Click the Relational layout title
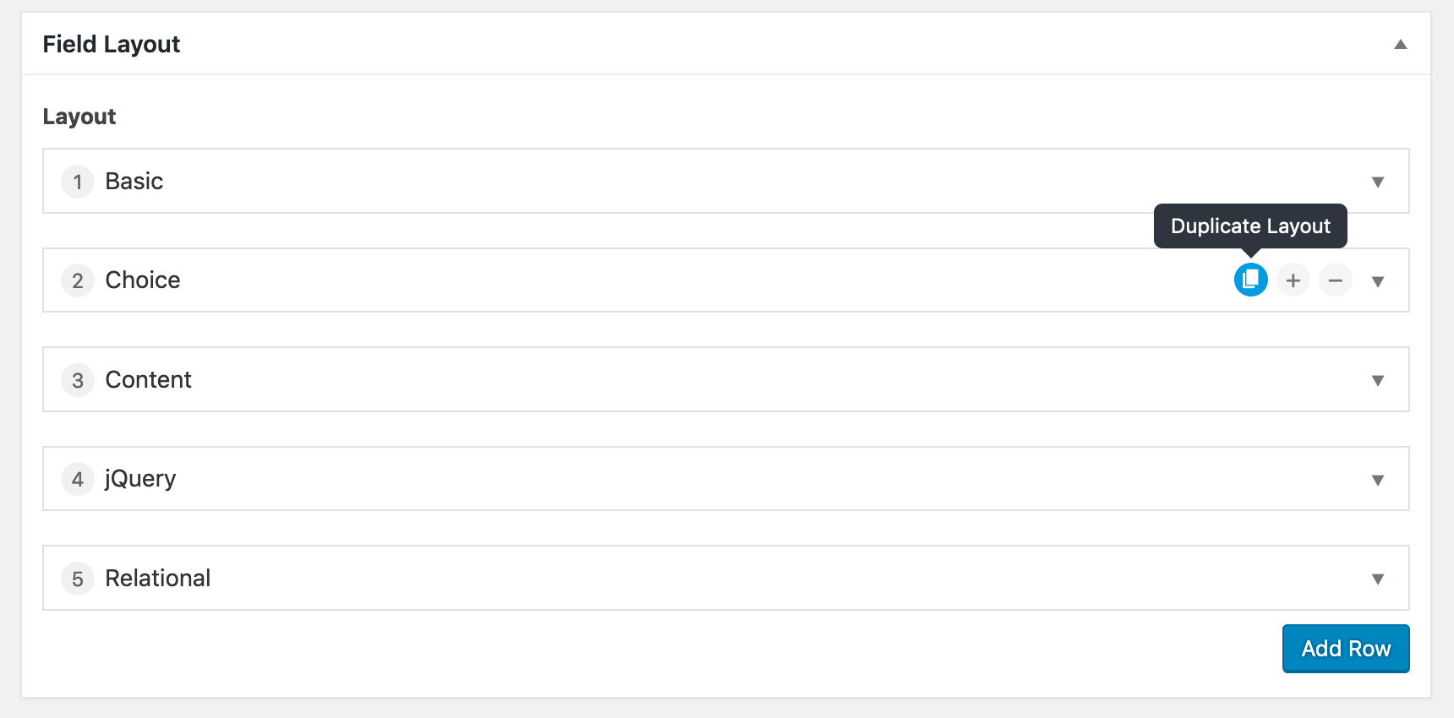Screen dimensions: 1454x718 pos(157,578)
